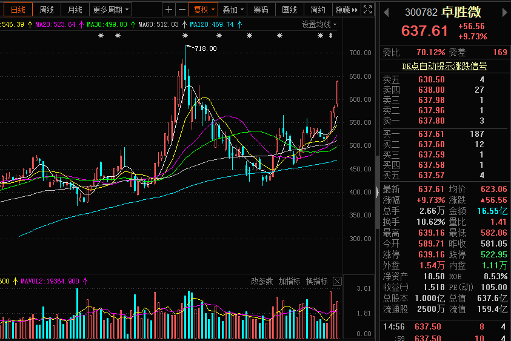Open the 复权 adjustment dropdown
The height and width of the screenshot is (341, 511).
[x=203, y=10]
